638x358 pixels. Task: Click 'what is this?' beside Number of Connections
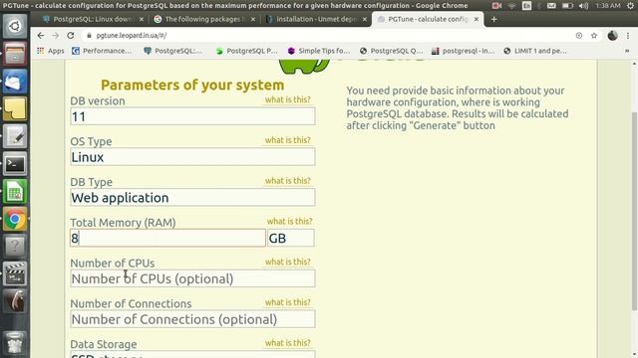click(x=288, y=302)
